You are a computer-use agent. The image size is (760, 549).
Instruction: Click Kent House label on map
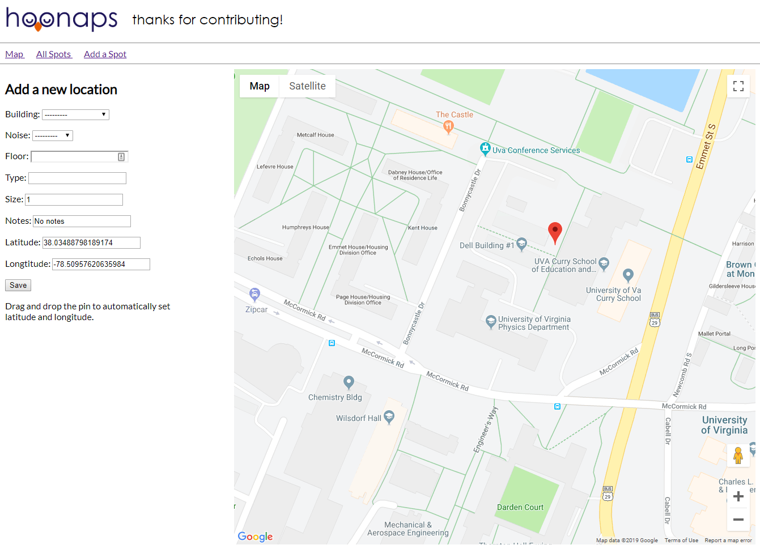tap(423, 228)
